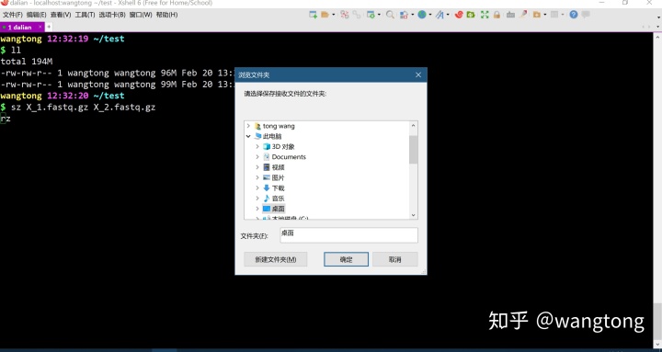Toggle full screen with green arrows icon
This screenshot has height=352, width=662.
coord(485,15)
